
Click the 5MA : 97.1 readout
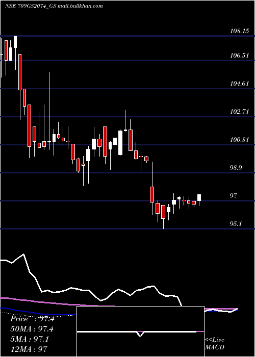point(30,339)
